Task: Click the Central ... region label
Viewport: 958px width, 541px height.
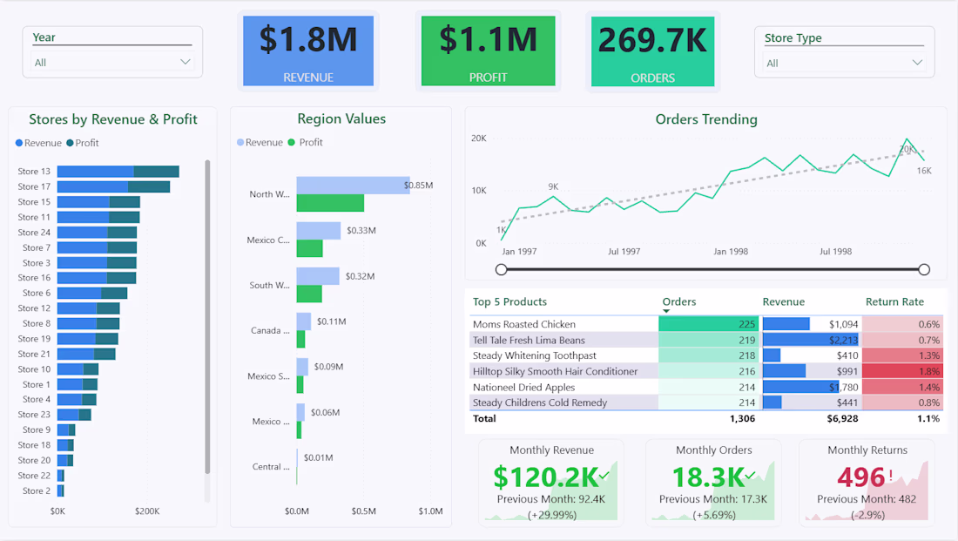Action: tap(271, 467)
